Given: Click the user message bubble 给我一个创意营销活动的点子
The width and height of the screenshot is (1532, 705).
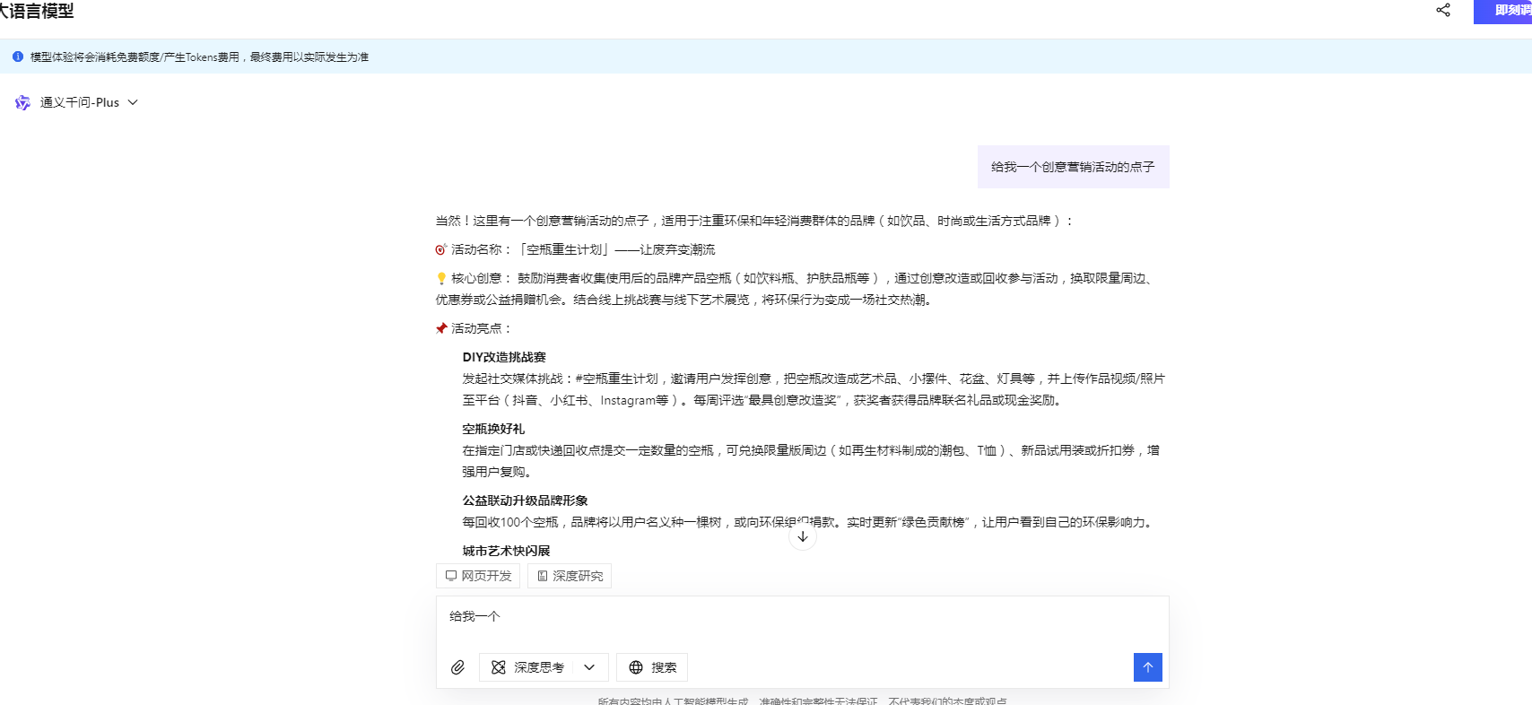Looking at the screenshot, I should point(1073,167).
